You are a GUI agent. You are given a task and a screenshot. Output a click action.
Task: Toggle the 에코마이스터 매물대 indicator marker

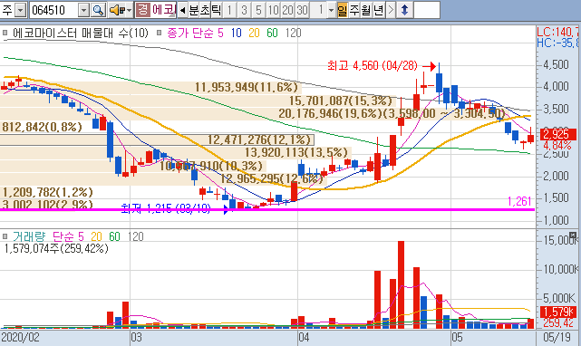coord(5,33)
